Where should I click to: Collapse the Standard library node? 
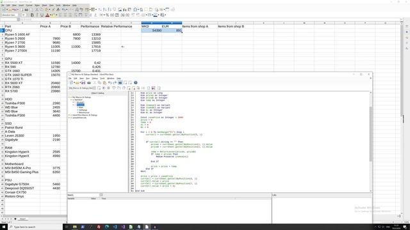click(x=71, y=100)
